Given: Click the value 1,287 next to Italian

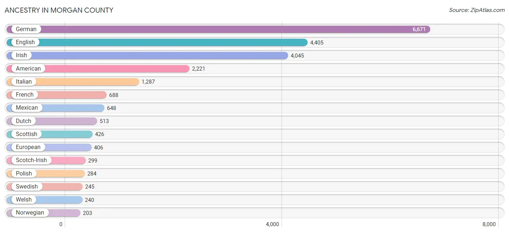Looking at the screenshot, I should [x=148, y=82].
